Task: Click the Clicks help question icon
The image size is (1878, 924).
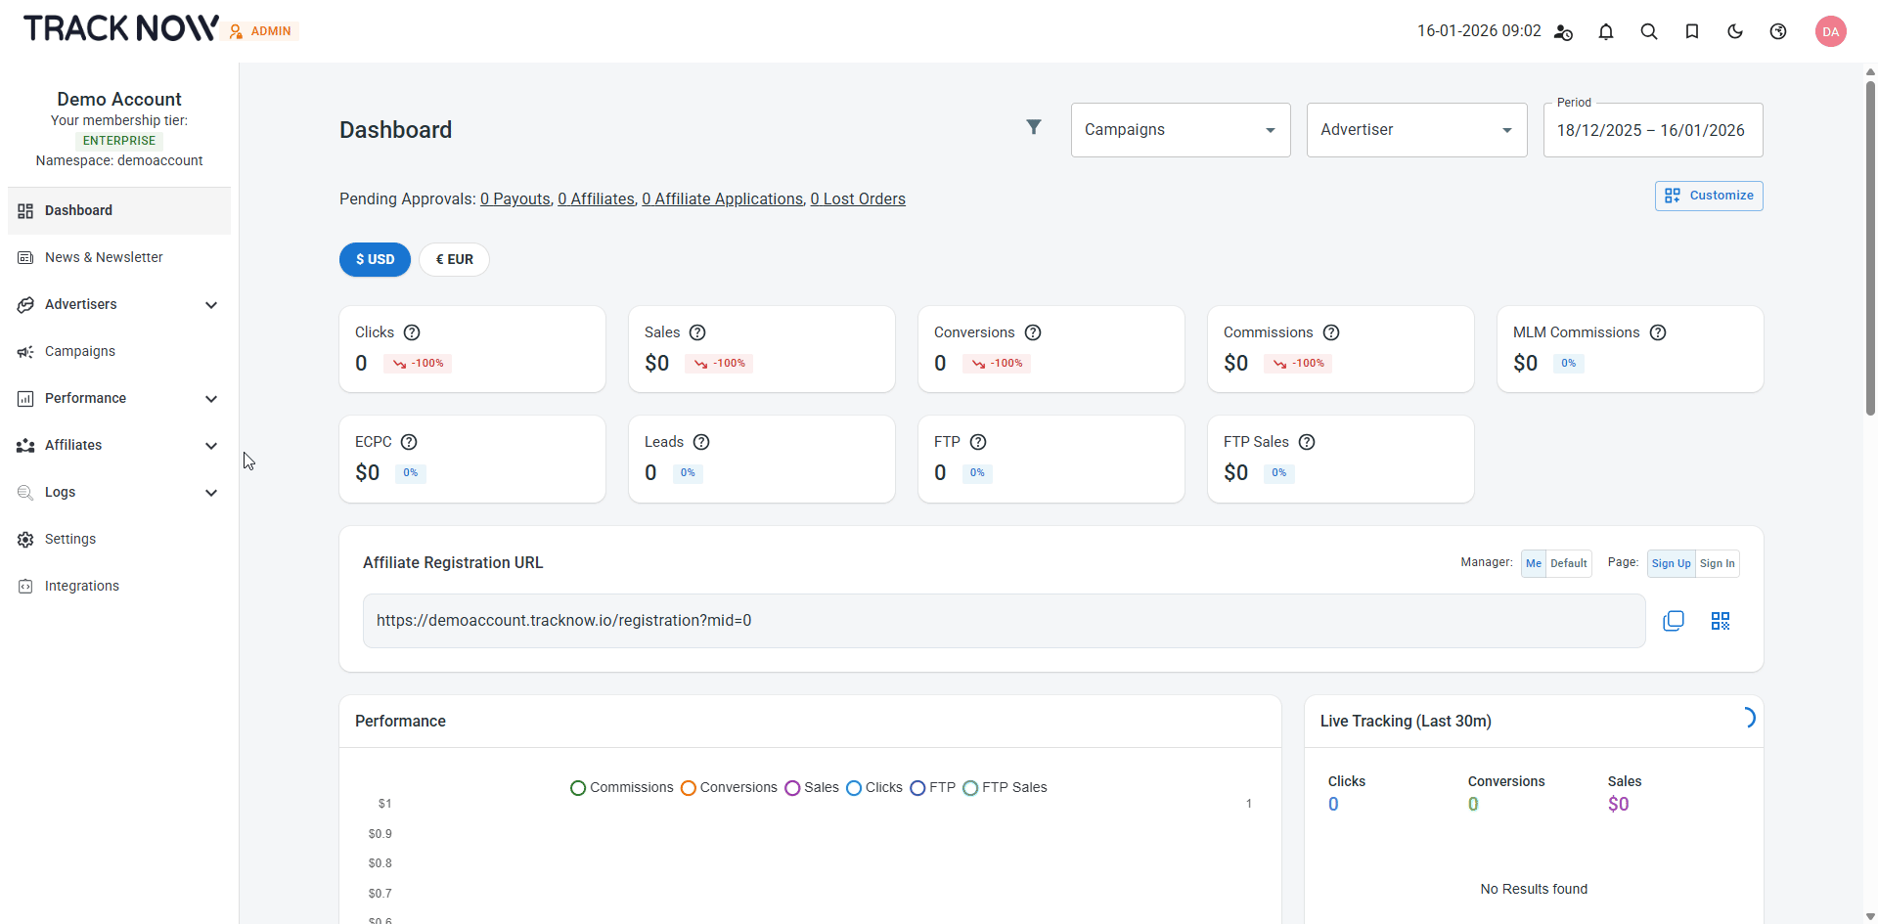Action: coord(412,332)
